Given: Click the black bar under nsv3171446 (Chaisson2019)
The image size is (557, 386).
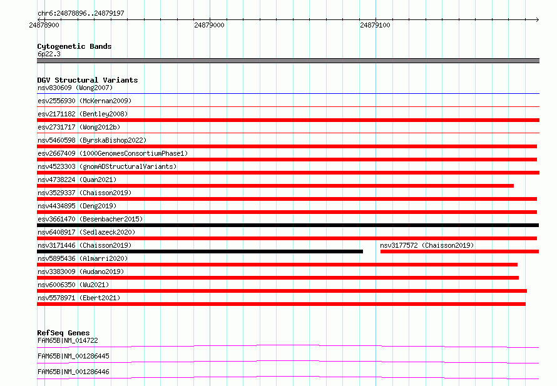Looking at the screenshot, I should pos(200,251).
